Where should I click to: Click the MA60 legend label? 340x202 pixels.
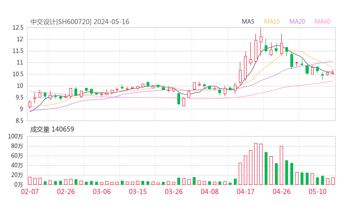(x=323, y=22)
